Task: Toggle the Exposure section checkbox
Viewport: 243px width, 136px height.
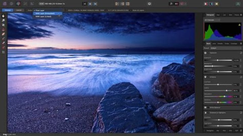Action: 208,53
